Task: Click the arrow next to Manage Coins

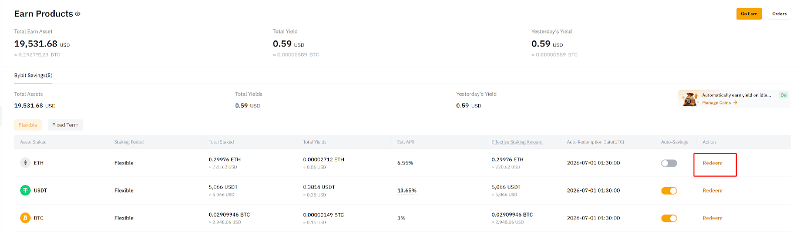Action: coord(735,103)
